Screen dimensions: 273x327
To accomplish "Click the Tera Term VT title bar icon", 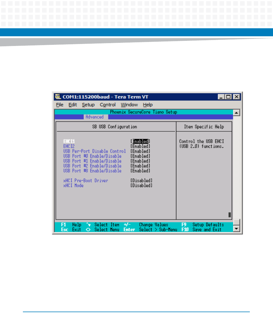I will coord(58,97).
